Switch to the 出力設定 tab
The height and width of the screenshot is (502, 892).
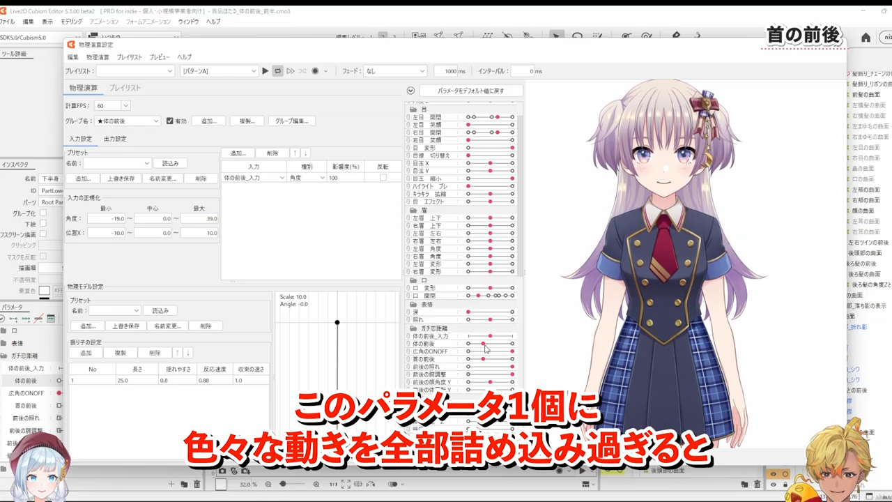click(x=115, y=139)
